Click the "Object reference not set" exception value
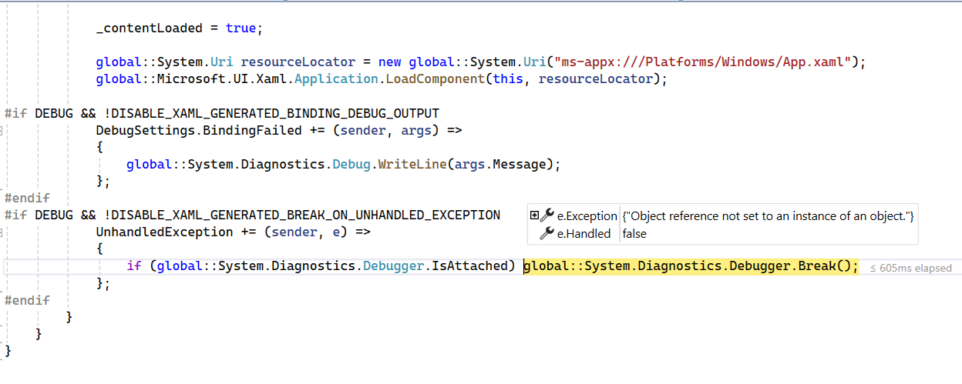The image size is (962, 384). coord(768,216)
